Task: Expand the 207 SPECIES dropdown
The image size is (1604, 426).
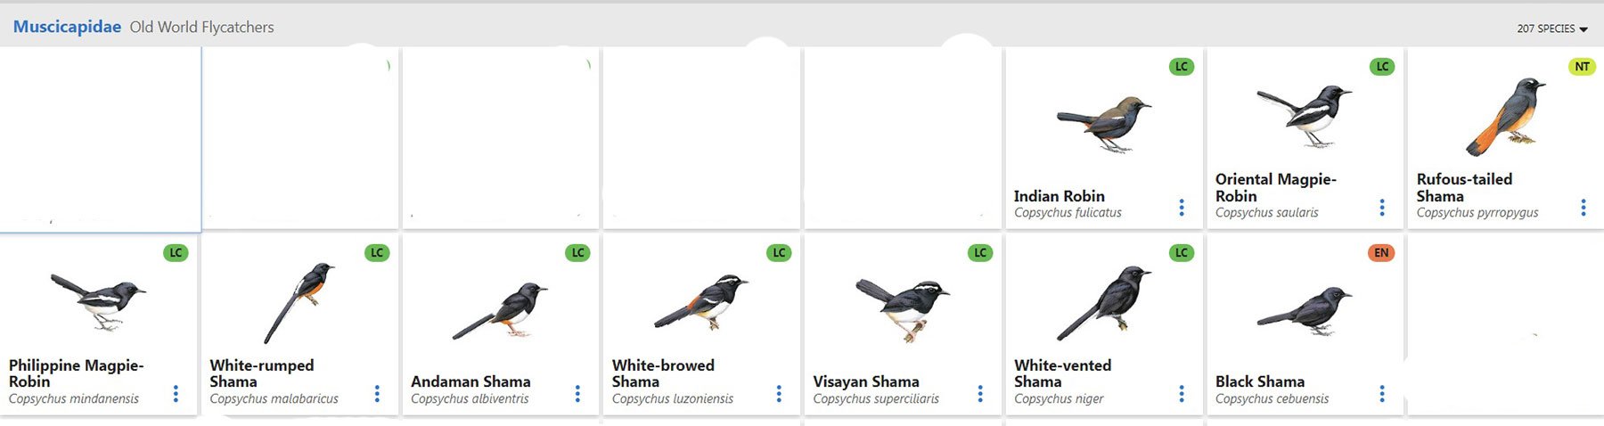Action: pyautogui.click(x=1552, y=29)
